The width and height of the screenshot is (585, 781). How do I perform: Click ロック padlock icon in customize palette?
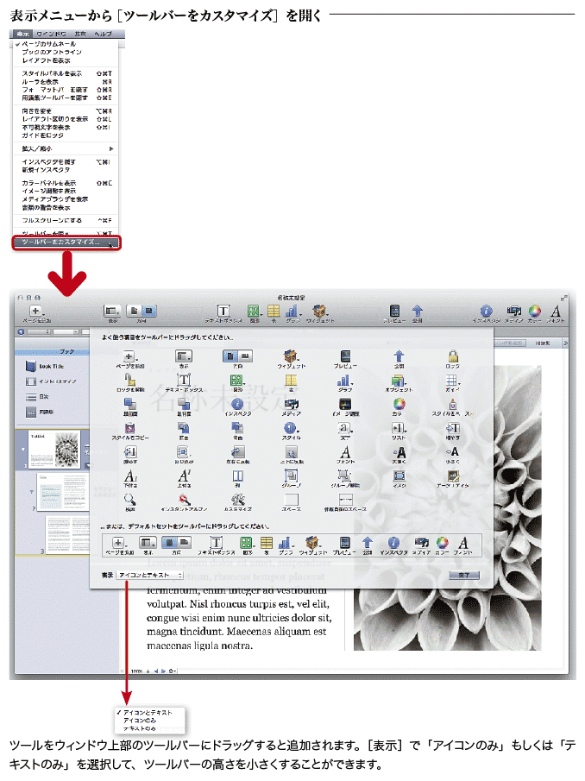pos(453,356)
